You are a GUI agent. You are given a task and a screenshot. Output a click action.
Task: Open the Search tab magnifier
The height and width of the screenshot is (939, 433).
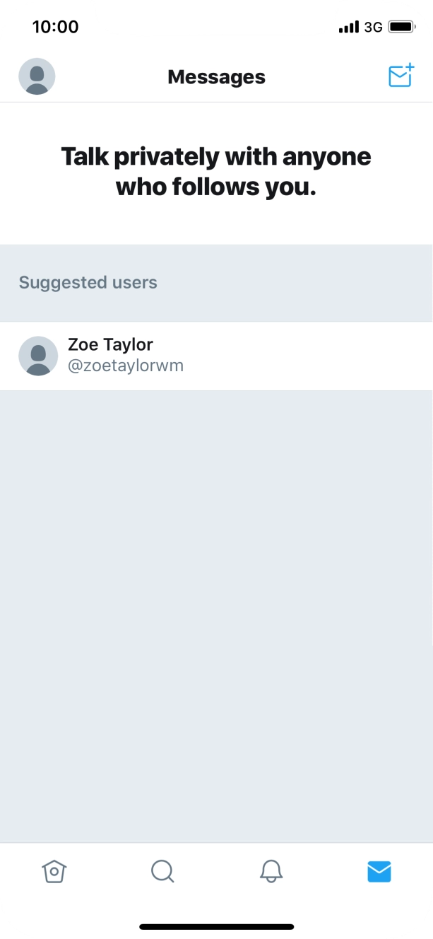(162, 871)
